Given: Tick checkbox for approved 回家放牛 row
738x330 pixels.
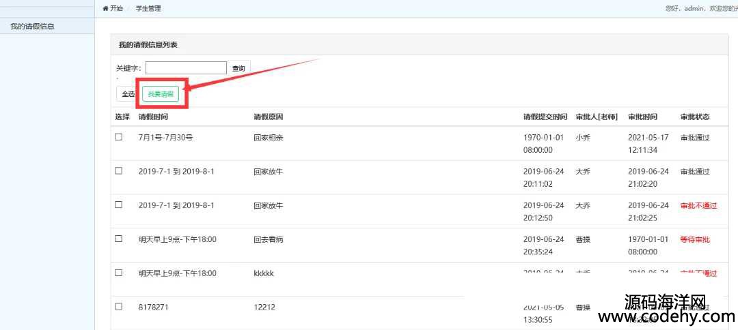Looking at the screenshot, I should (x=119, y=171).
